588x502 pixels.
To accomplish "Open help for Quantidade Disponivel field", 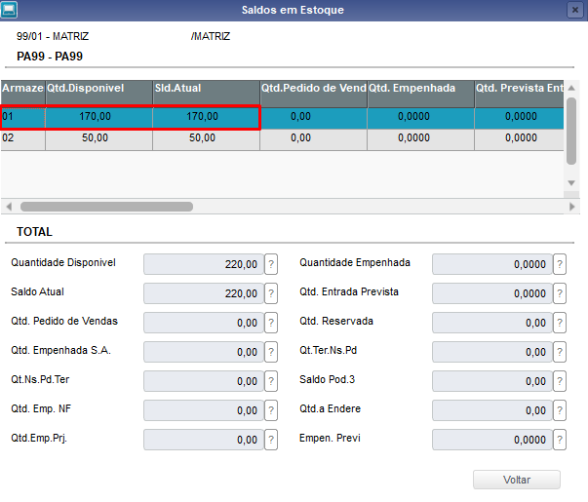I will (x=271, y=264).
